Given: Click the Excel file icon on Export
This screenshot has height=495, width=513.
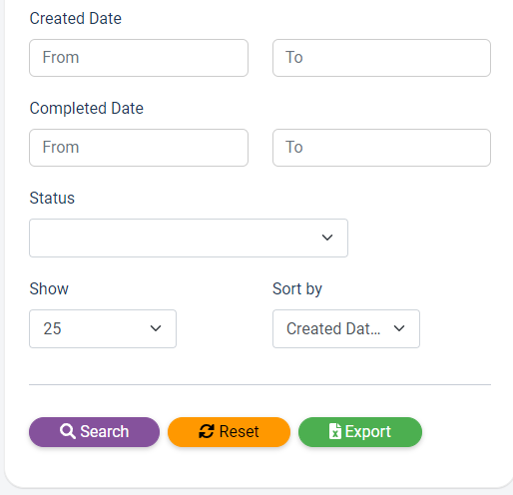Looking at the screenshot, I should pyautogui.click(x=335, y=431).
